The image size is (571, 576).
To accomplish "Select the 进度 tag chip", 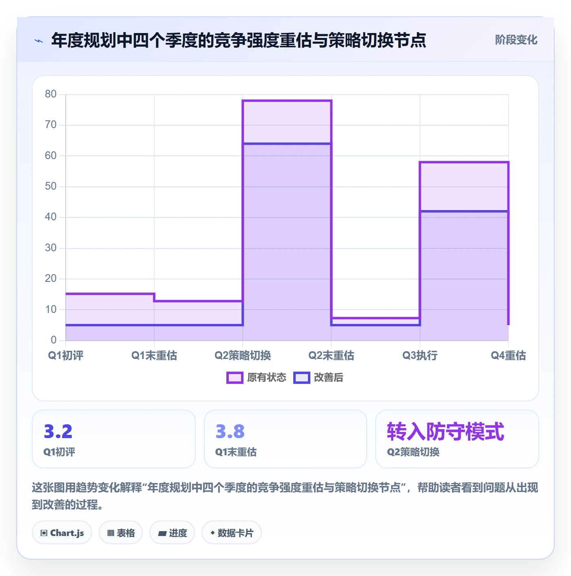I will pyautogui.click(x=172, y=533).
